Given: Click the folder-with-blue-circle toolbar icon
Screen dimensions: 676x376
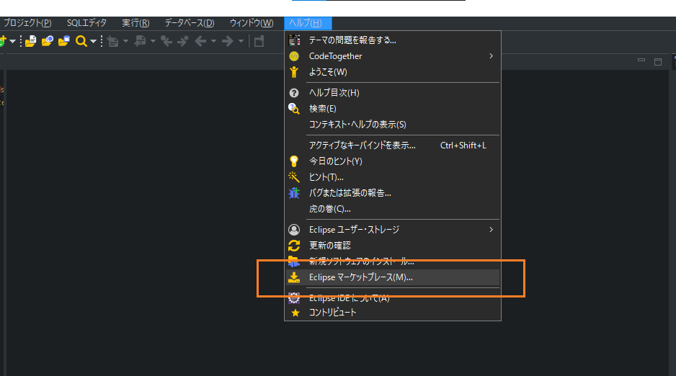Looking at the screenshot, I should coord(48,41).
